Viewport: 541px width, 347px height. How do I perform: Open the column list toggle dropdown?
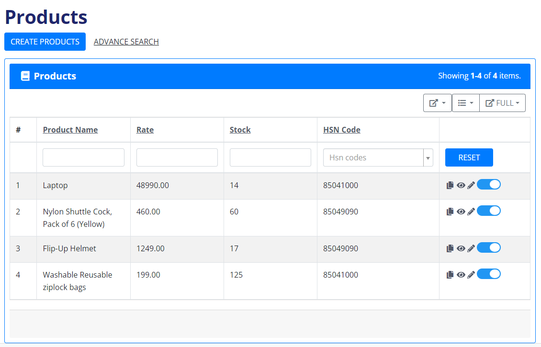465,103
